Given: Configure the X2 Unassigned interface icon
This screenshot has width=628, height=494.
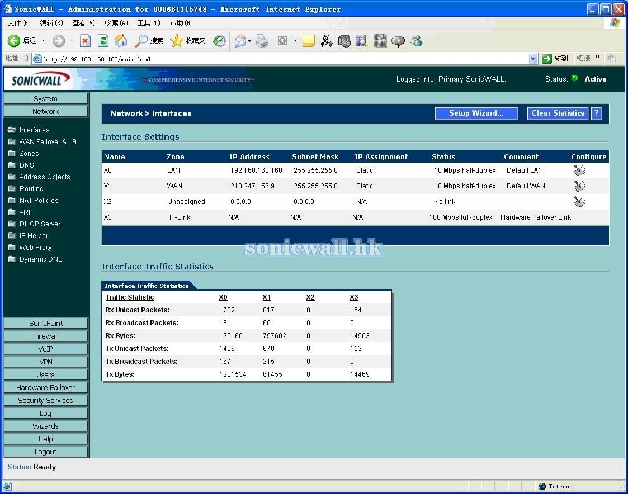Looking at the screenshot, I should 579,201.
